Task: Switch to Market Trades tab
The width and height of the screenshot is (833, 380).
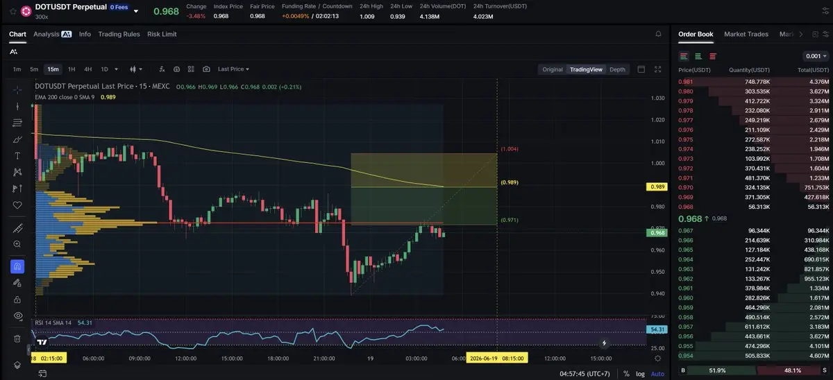Action: click(746, 34)
